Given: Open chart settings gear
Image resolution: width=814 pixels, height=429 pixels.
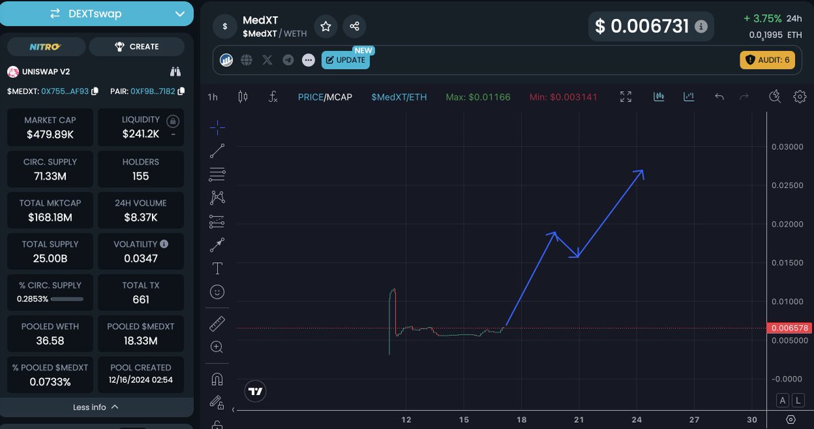Looking at the screenshot, I should [x=800, y=97].
